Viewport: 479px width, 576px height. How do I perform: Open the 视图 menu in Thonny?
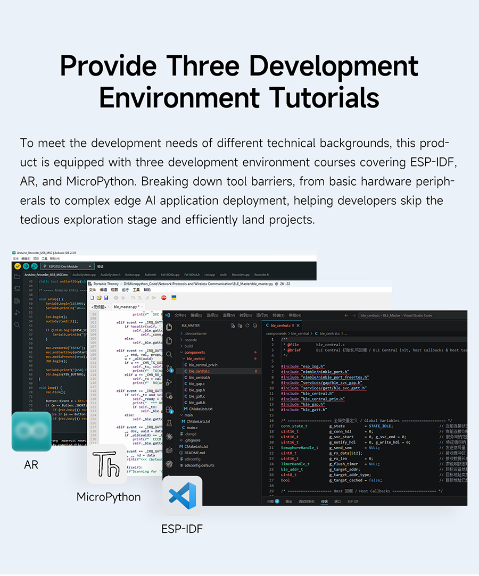pyautogui.click(x=114, y=290)
